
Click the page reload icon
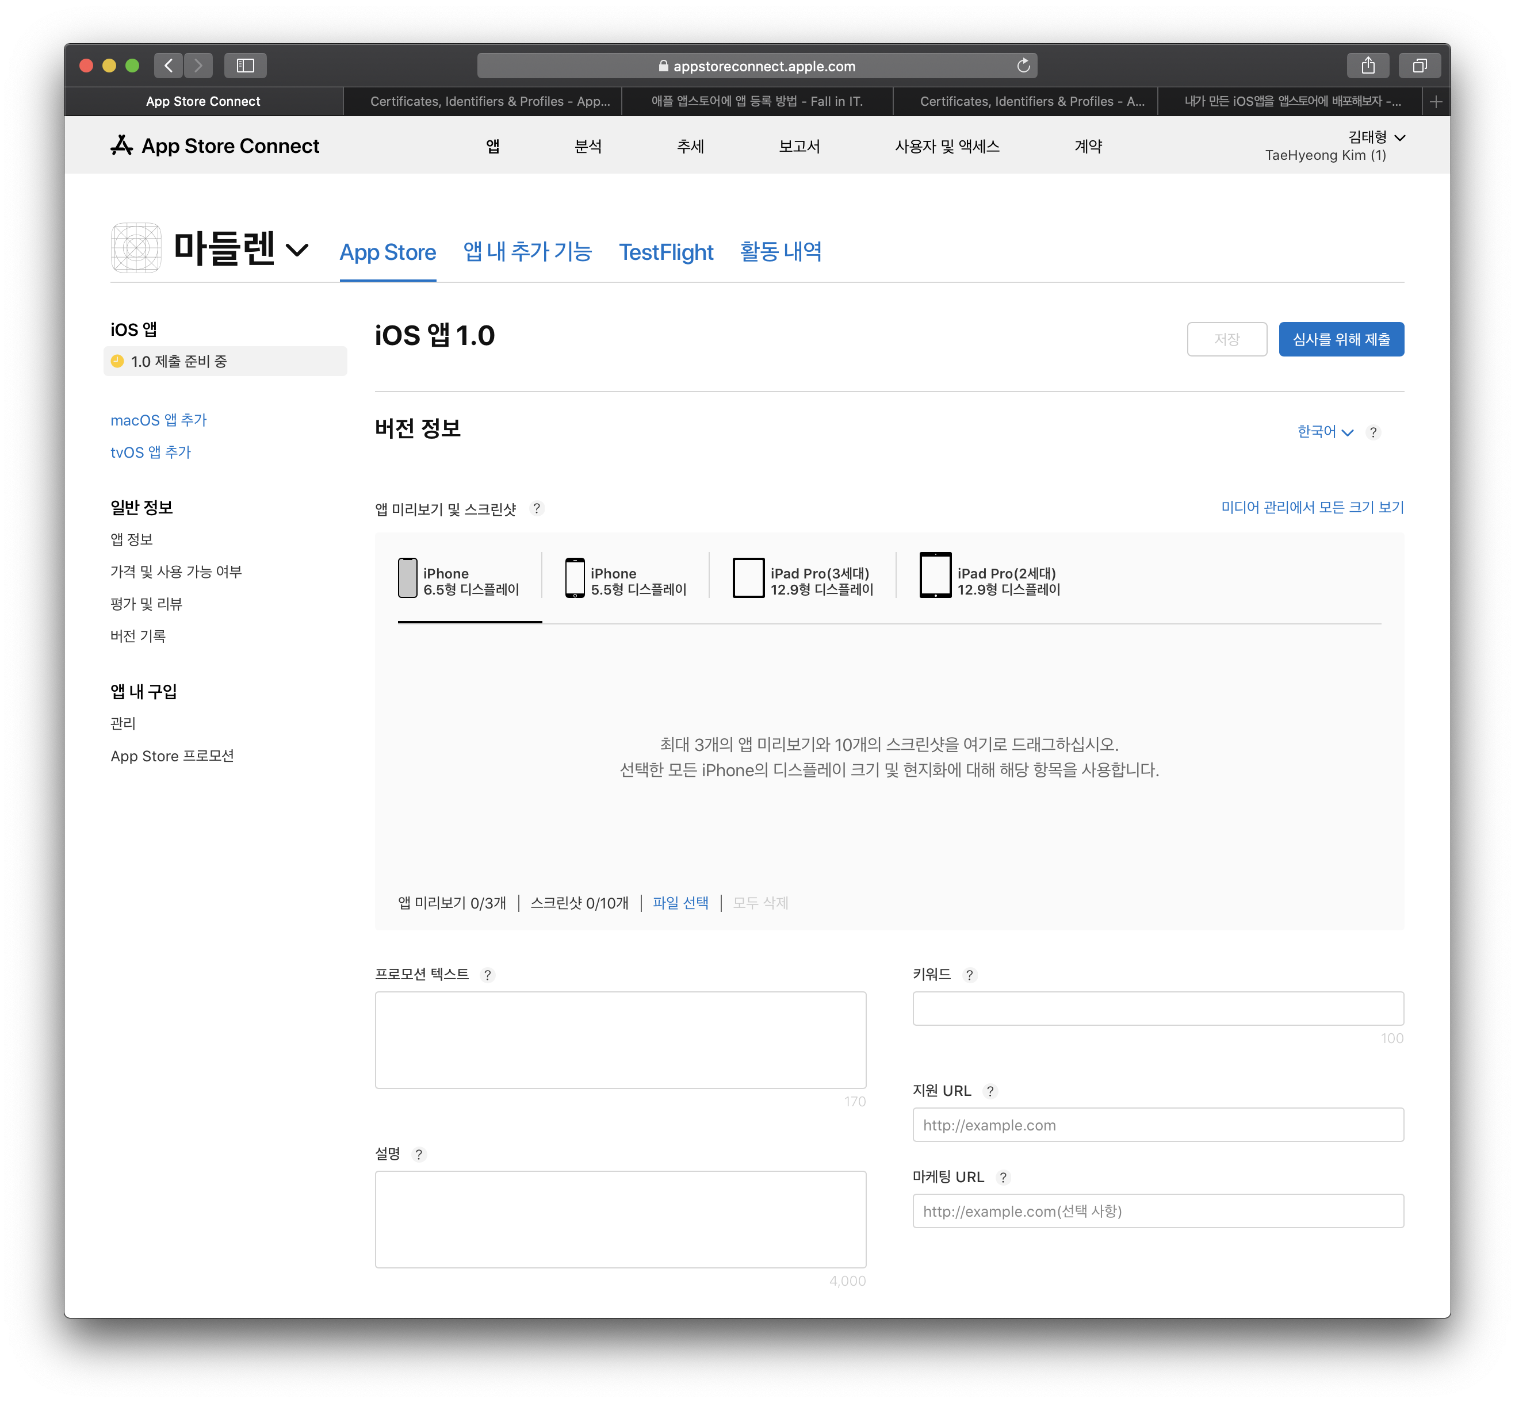[x=1023, y=66]
